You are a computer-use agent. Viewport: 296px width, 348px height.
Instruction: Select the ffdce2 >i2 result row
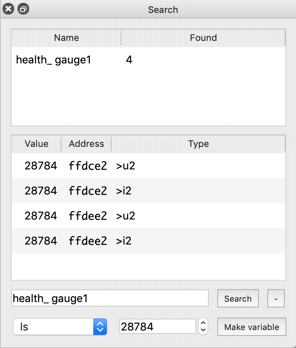pyautogui.click(x=148, y=191)
